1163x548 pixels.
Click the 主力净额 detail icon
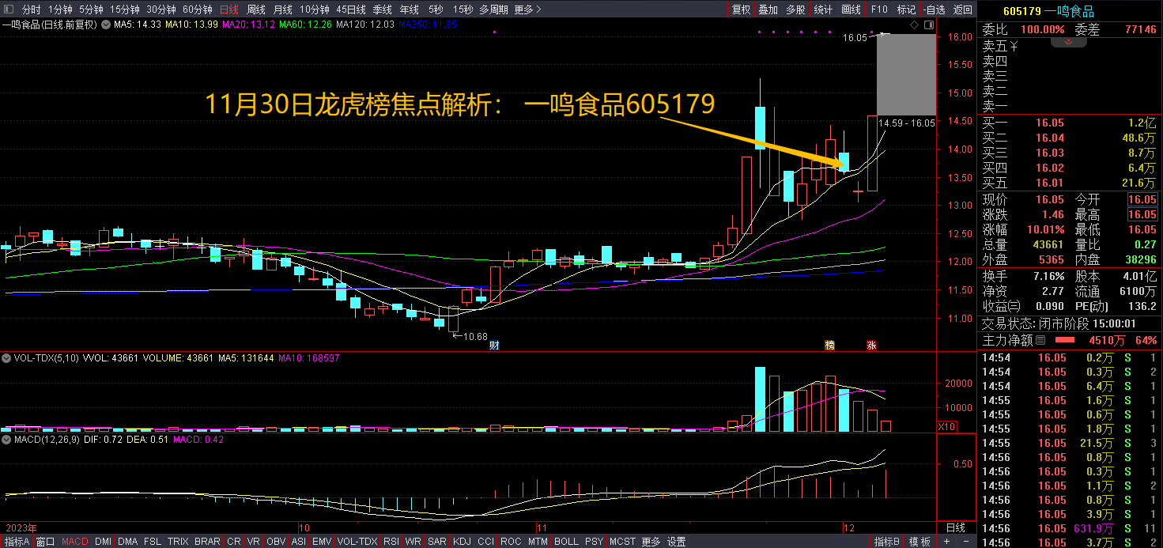click(1040, 340)
